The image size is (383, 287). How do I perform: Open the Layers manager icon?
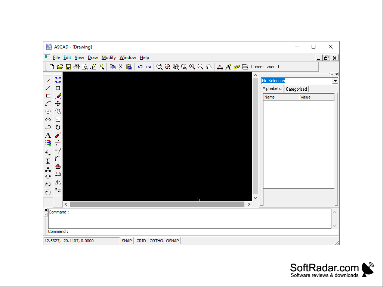point(245,67)
